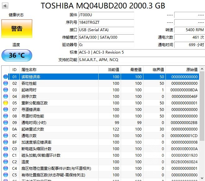
Task: Click the power-on hours field 699 小时
Action: (x=189, y=45)
